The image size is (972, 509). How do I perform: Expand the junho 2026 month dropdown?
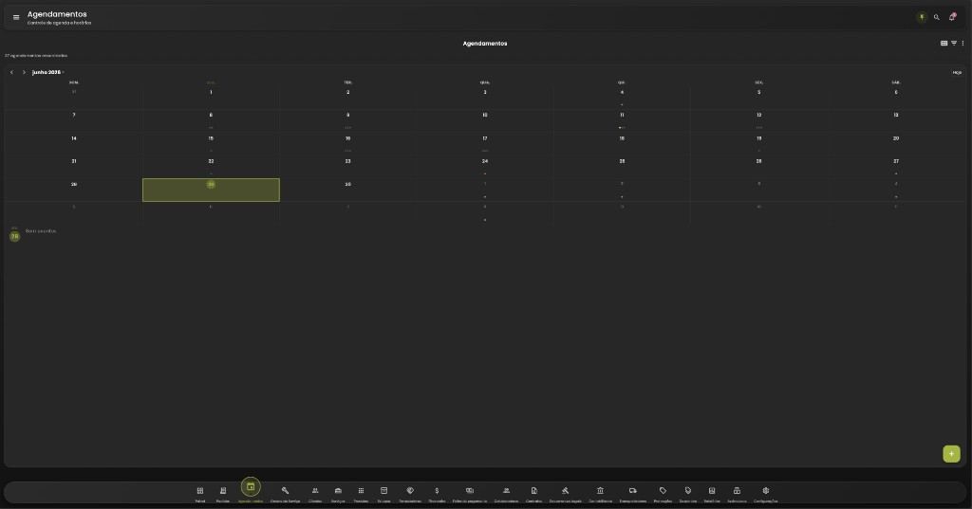click(48, 72)
